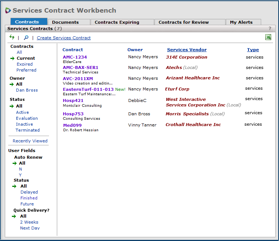Sort by the Services Vendor column header
The image size is (279, 241).
(186, 50)
